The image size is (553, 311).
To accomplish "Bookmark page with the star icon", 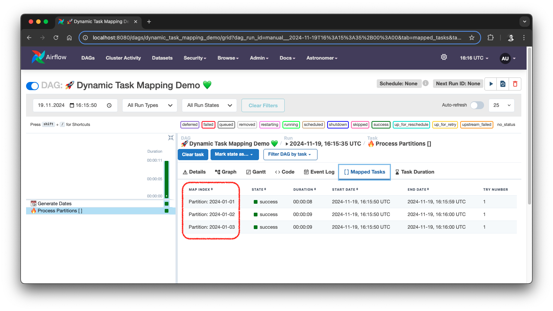I will pos(472,38).
